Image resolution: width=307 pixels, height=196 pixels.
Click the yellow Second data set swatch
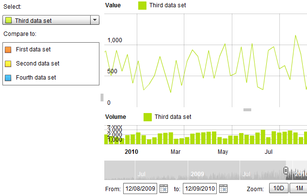(x=8, y=64)
